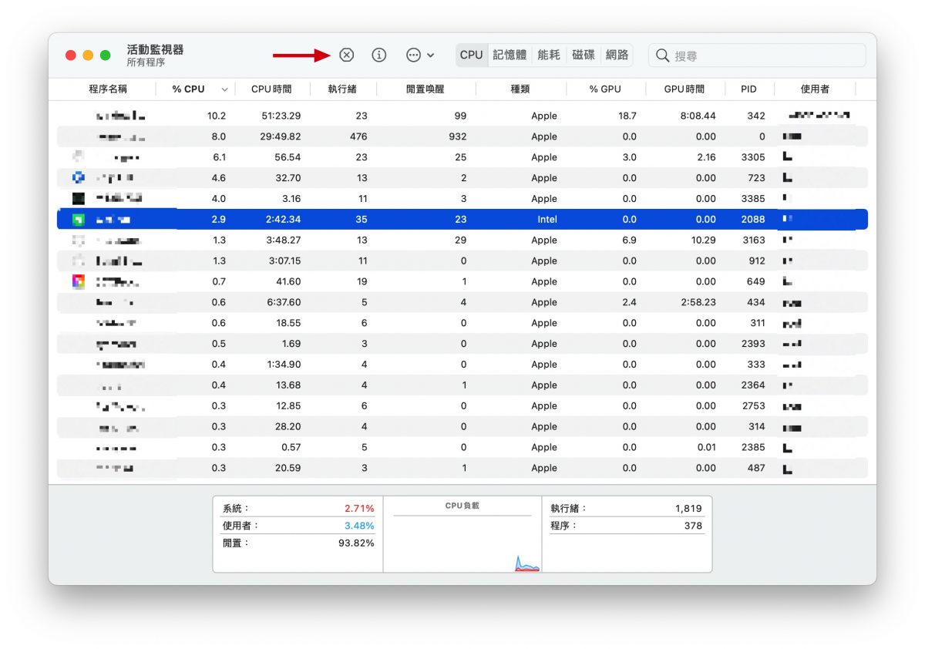Screen dimensions: 925x649
Task: Select CPU time 1:34.90 cell
Action: click(284, 365)
